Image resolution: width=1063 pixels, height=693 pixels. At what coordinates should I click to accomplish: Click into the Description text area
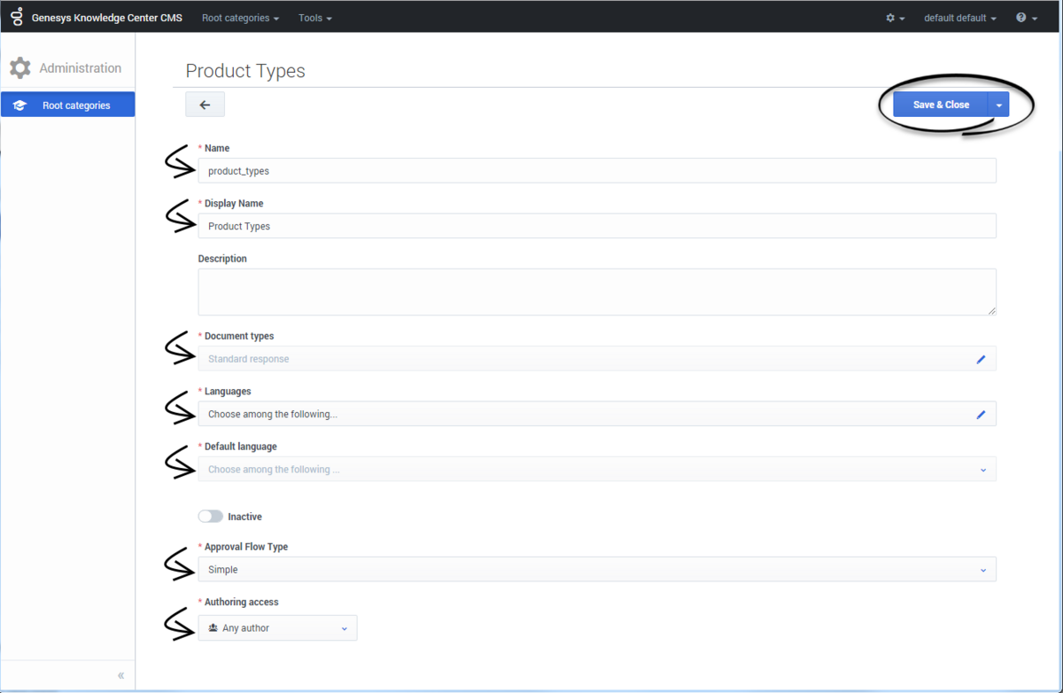pyautogui.click(x=597, y=292)
